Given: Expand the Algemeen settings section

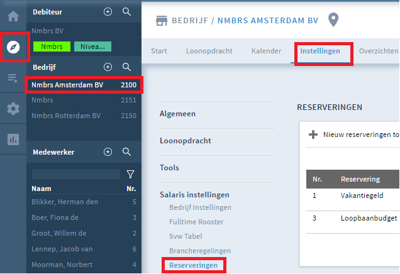Looking at the screenshot, I should click(x=177, y=114).
